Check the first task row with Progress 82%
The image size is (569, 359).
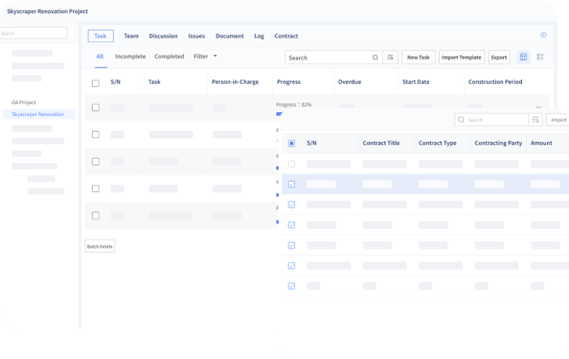95,107
